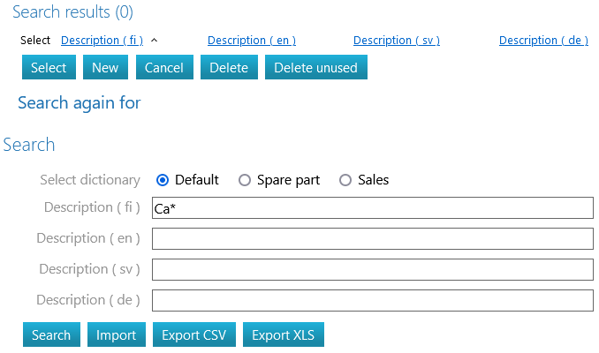Viewport: 599px width, 353px height.
Task: Sort by Description ( sv ) column header
Action: coord(396,41)
